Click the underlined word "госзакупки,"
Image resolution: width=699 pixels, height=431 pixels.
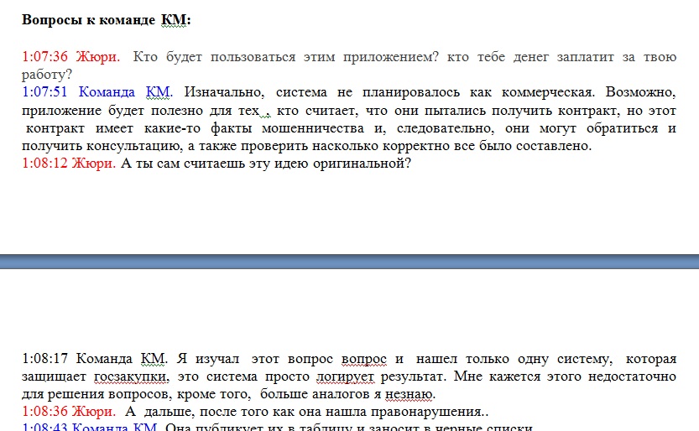pos(132,376)
